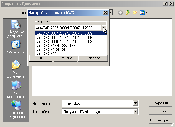Image resolution: width=175 pixels, height=127 pixels.
Task: Select AutoCAD 2000-2002/LT2000-LT2002 version
Action: click(x=71, y=42)
